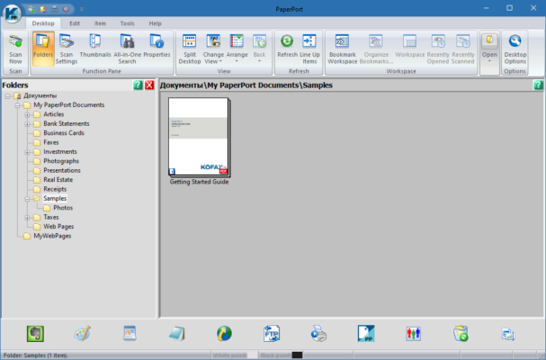Open the ribbon Open dropdown

click(x=489, y=49)
